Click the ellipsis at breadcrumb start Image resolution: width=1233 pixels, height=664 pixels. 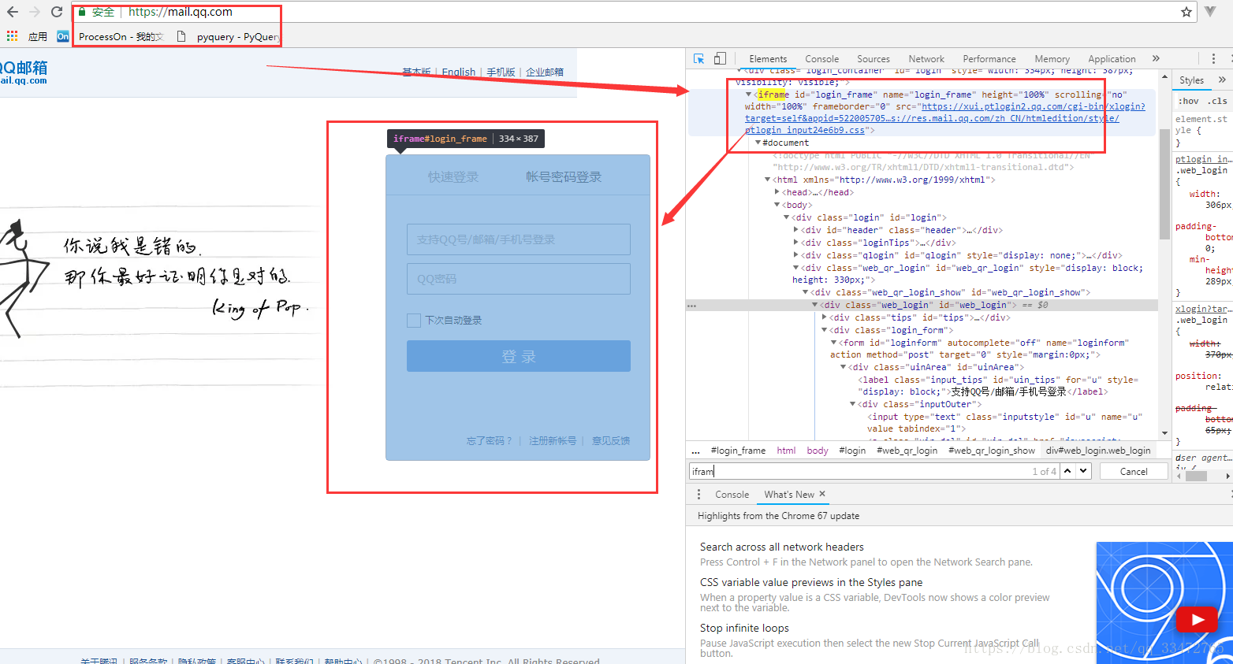(x=695, y=451)
